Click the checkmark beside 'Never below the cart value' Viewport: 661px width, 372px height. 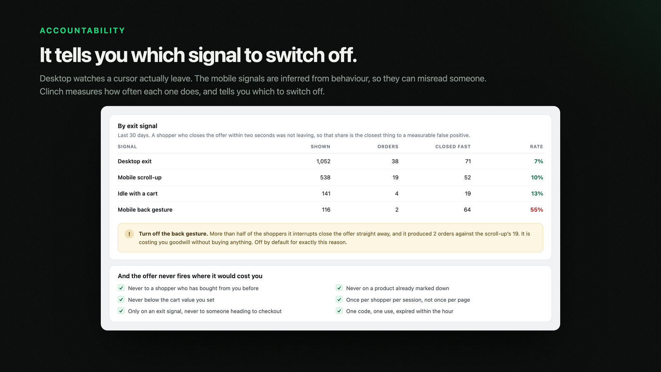click(x=121, y=299)
